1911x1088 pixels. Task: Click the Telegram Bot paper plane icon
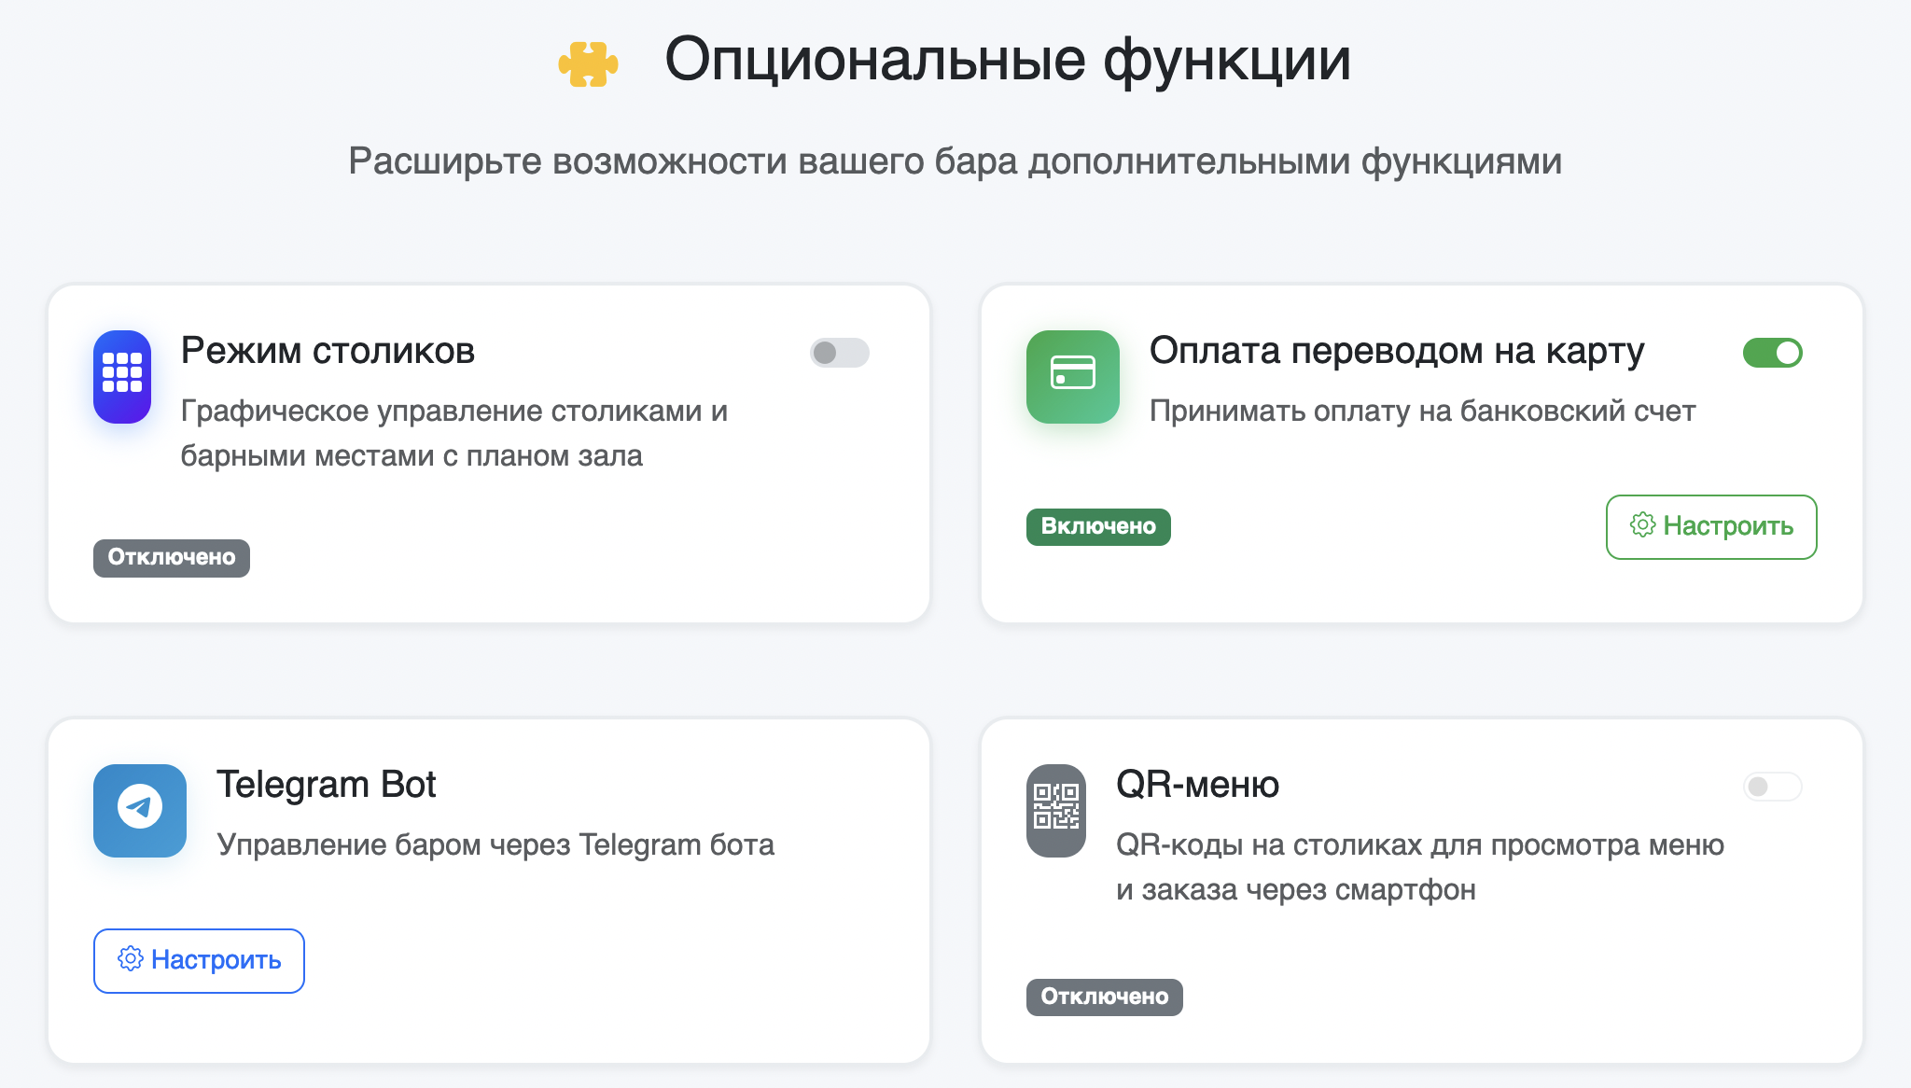138,811
